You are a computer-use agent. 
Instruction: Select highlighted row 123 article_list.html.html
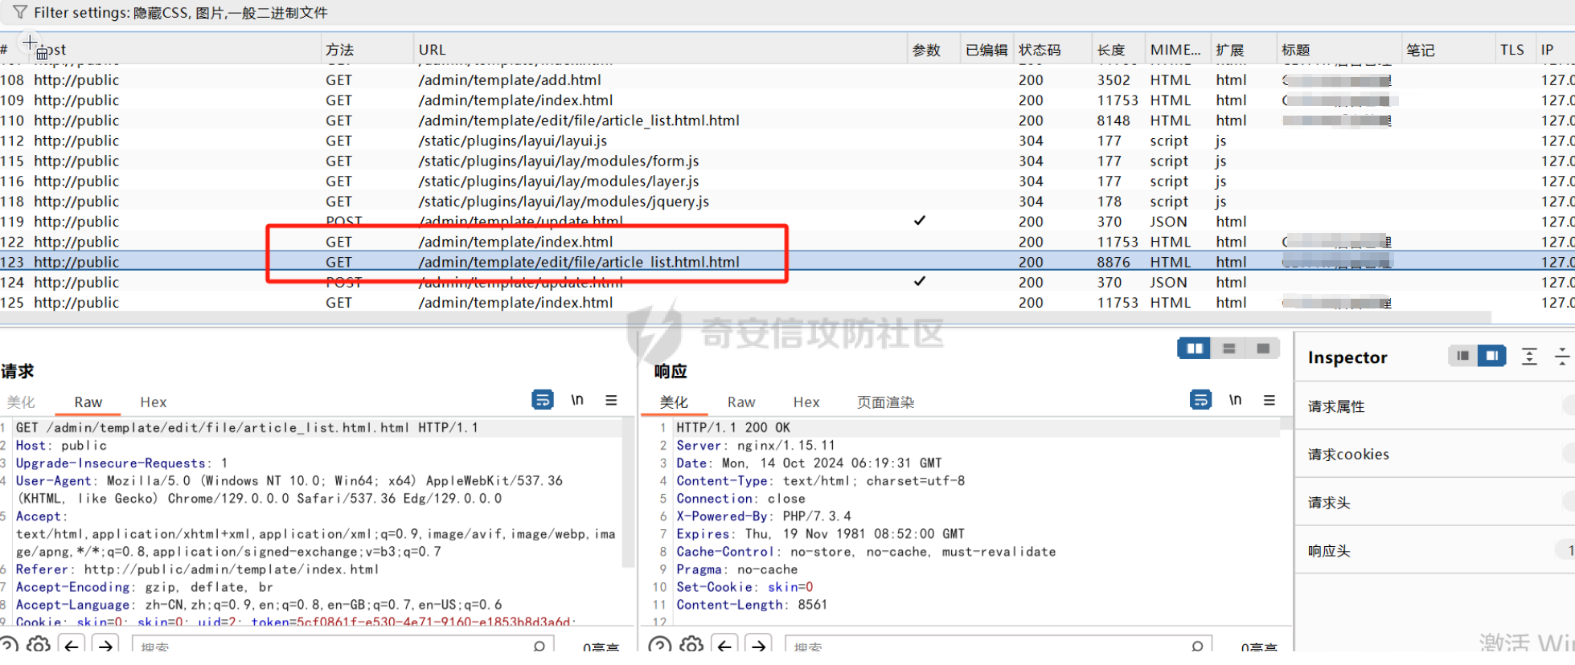point(787,262)
